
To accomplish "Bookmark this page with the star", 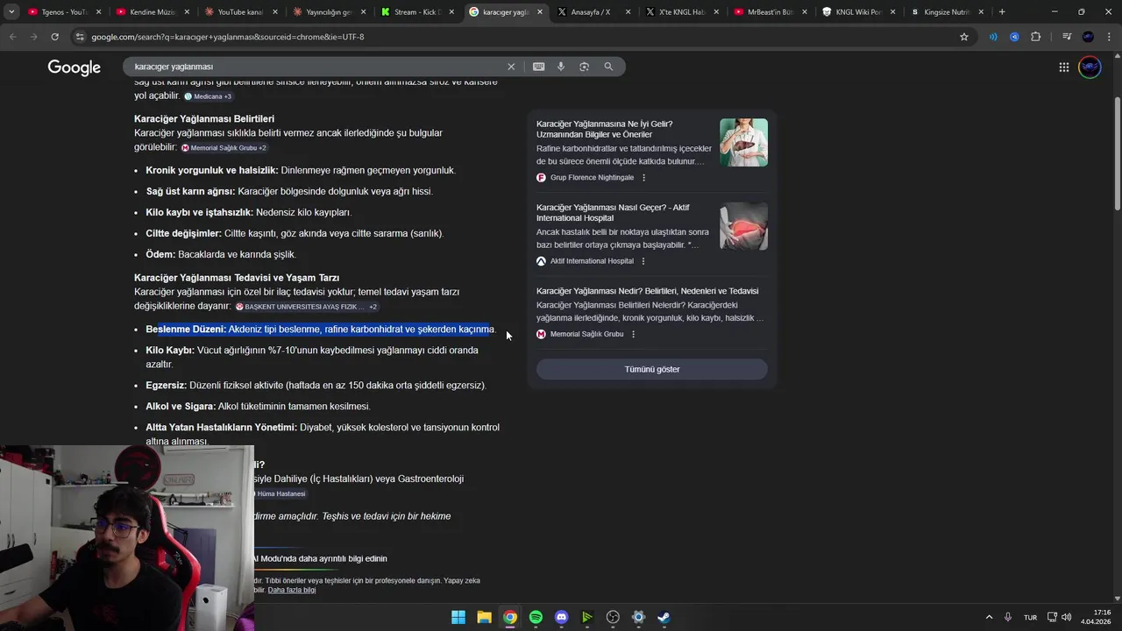I will pyautogui.click(x=964, y=37).
